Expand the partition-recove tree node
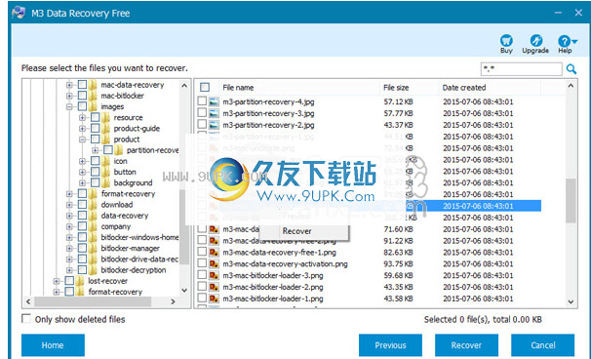This screenshot has height=359, width=591. tap(95, 150)
